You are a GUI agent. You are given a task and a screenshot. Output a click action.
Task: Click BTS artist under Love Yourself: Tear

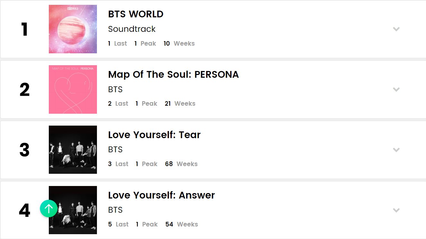coord(115,150)
